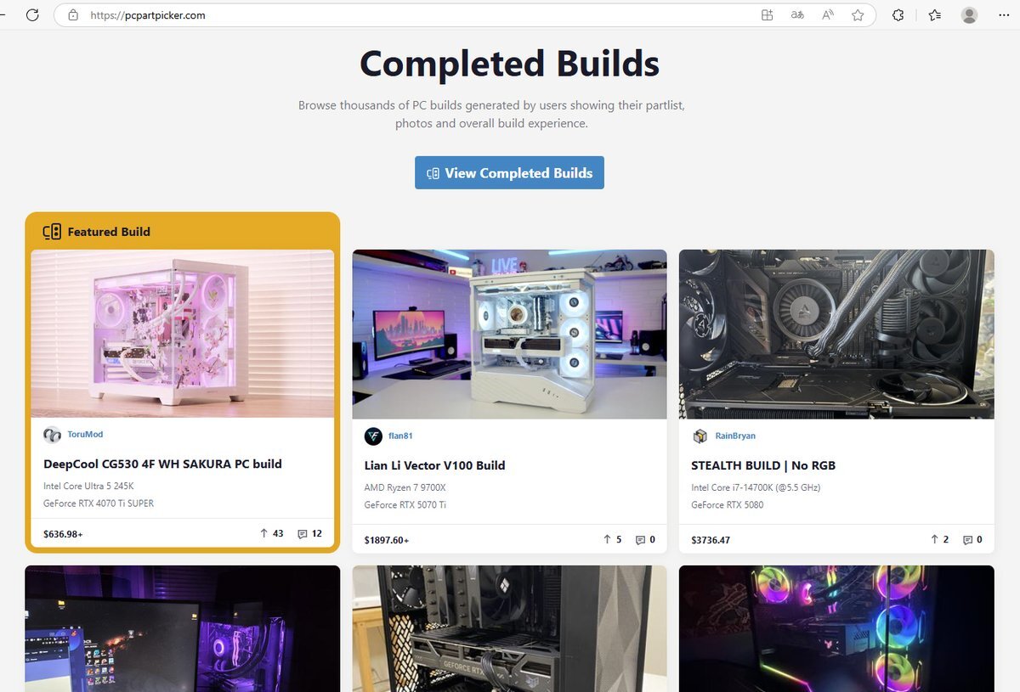
Task: Open the browser extensions puzzle icon
Action: point(898,15)
